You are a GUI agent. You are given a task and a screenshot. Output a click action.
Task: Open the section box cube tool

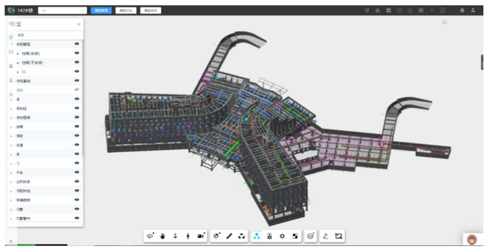(x=216, y=236)
